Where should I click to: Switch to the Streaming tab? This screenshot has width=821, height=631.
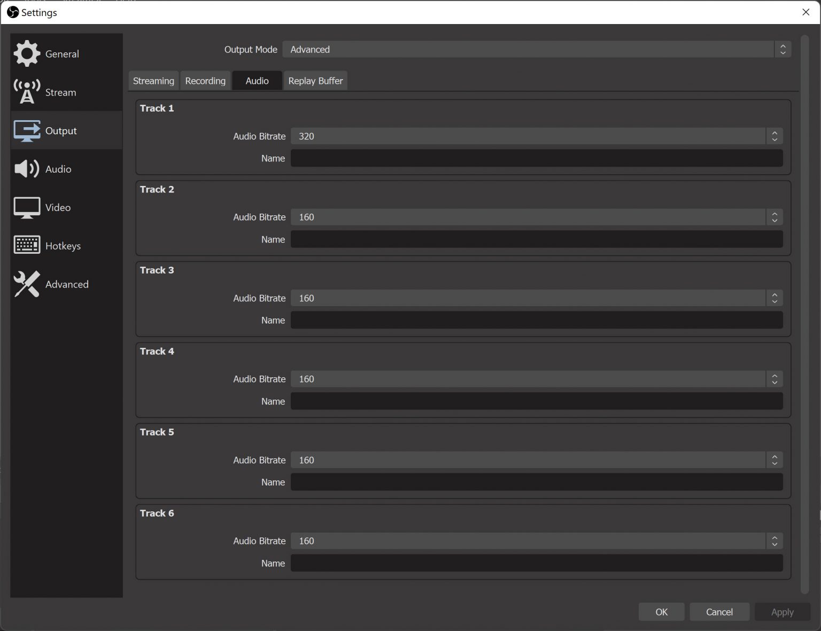(153, 81)
